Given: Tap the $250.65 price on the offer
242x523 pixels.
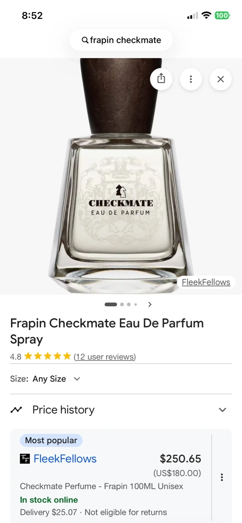Looking at the screenshot, I should pos(180,459).
